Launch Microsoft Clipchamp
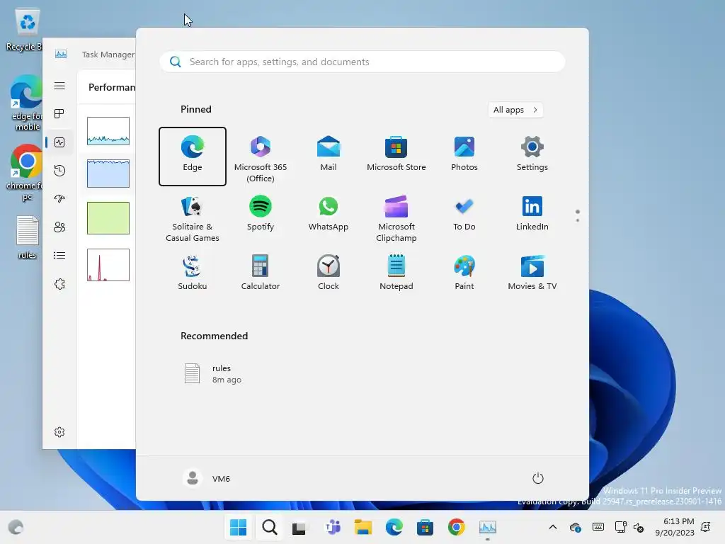The height and width of the screenshot is (544, 725). point(396,218)
